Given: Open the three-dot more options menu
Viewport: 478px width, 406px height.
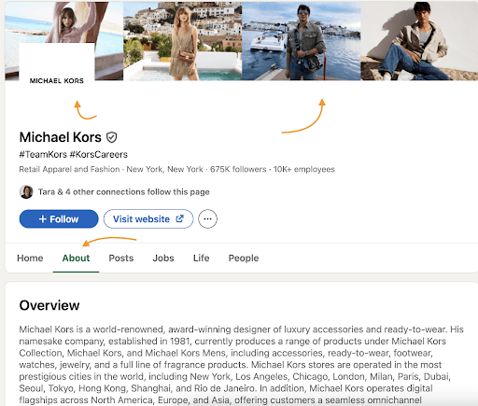Looking at the screenshot, I should [x=207, y=219].
